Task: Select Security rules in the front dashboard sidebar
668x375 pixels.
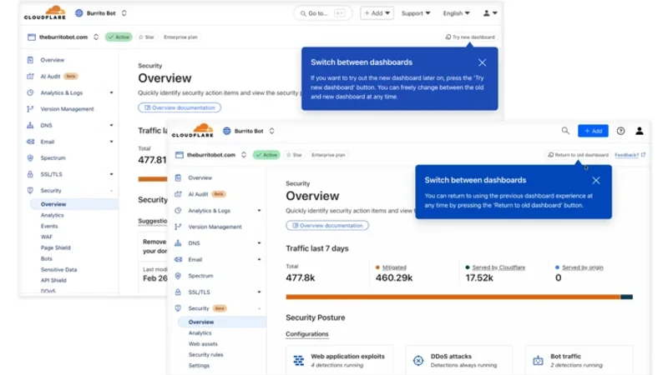Action: (205, 355)
